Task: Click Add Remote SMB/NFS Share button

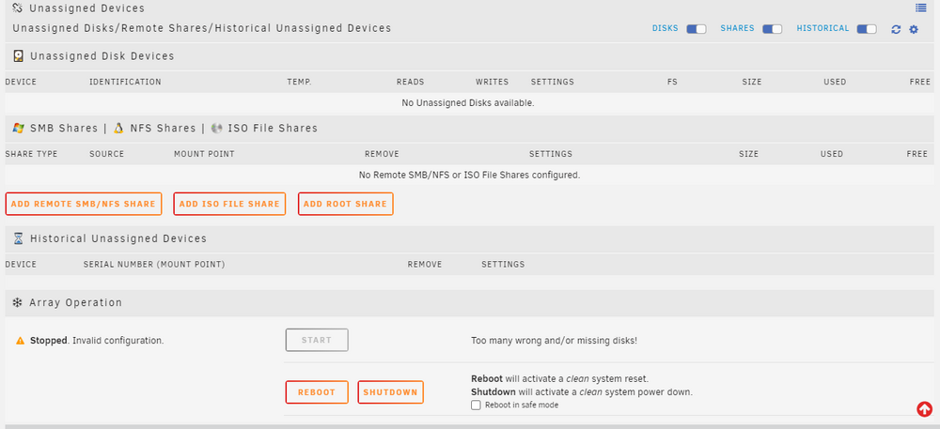Action: click(x=84, y=204)
